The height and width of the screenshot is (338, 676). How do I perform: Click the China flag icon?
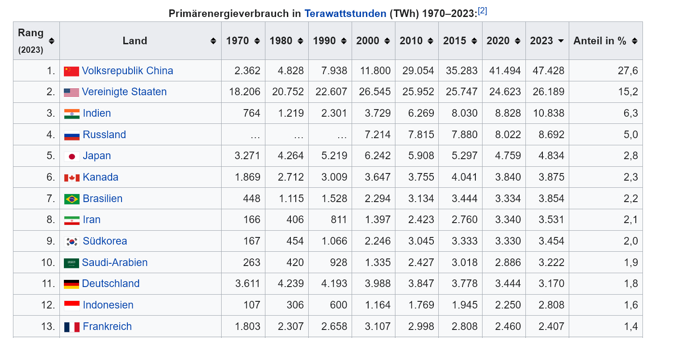click(x=71, y=71)
